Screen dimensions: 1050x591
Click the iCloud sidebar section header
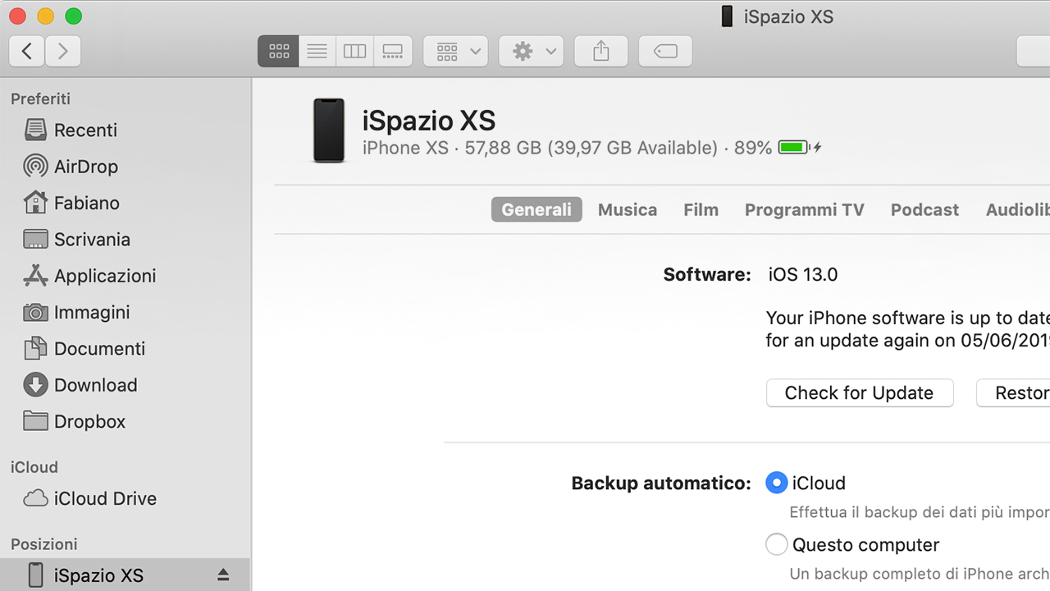pyautogui.click(x=34, y=467)
